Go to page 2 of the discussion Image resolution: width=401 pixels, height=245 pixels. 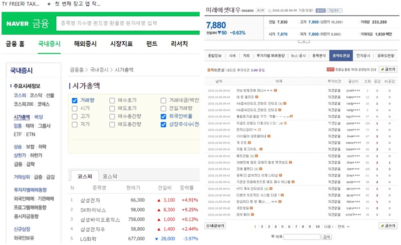pos(262,226)
